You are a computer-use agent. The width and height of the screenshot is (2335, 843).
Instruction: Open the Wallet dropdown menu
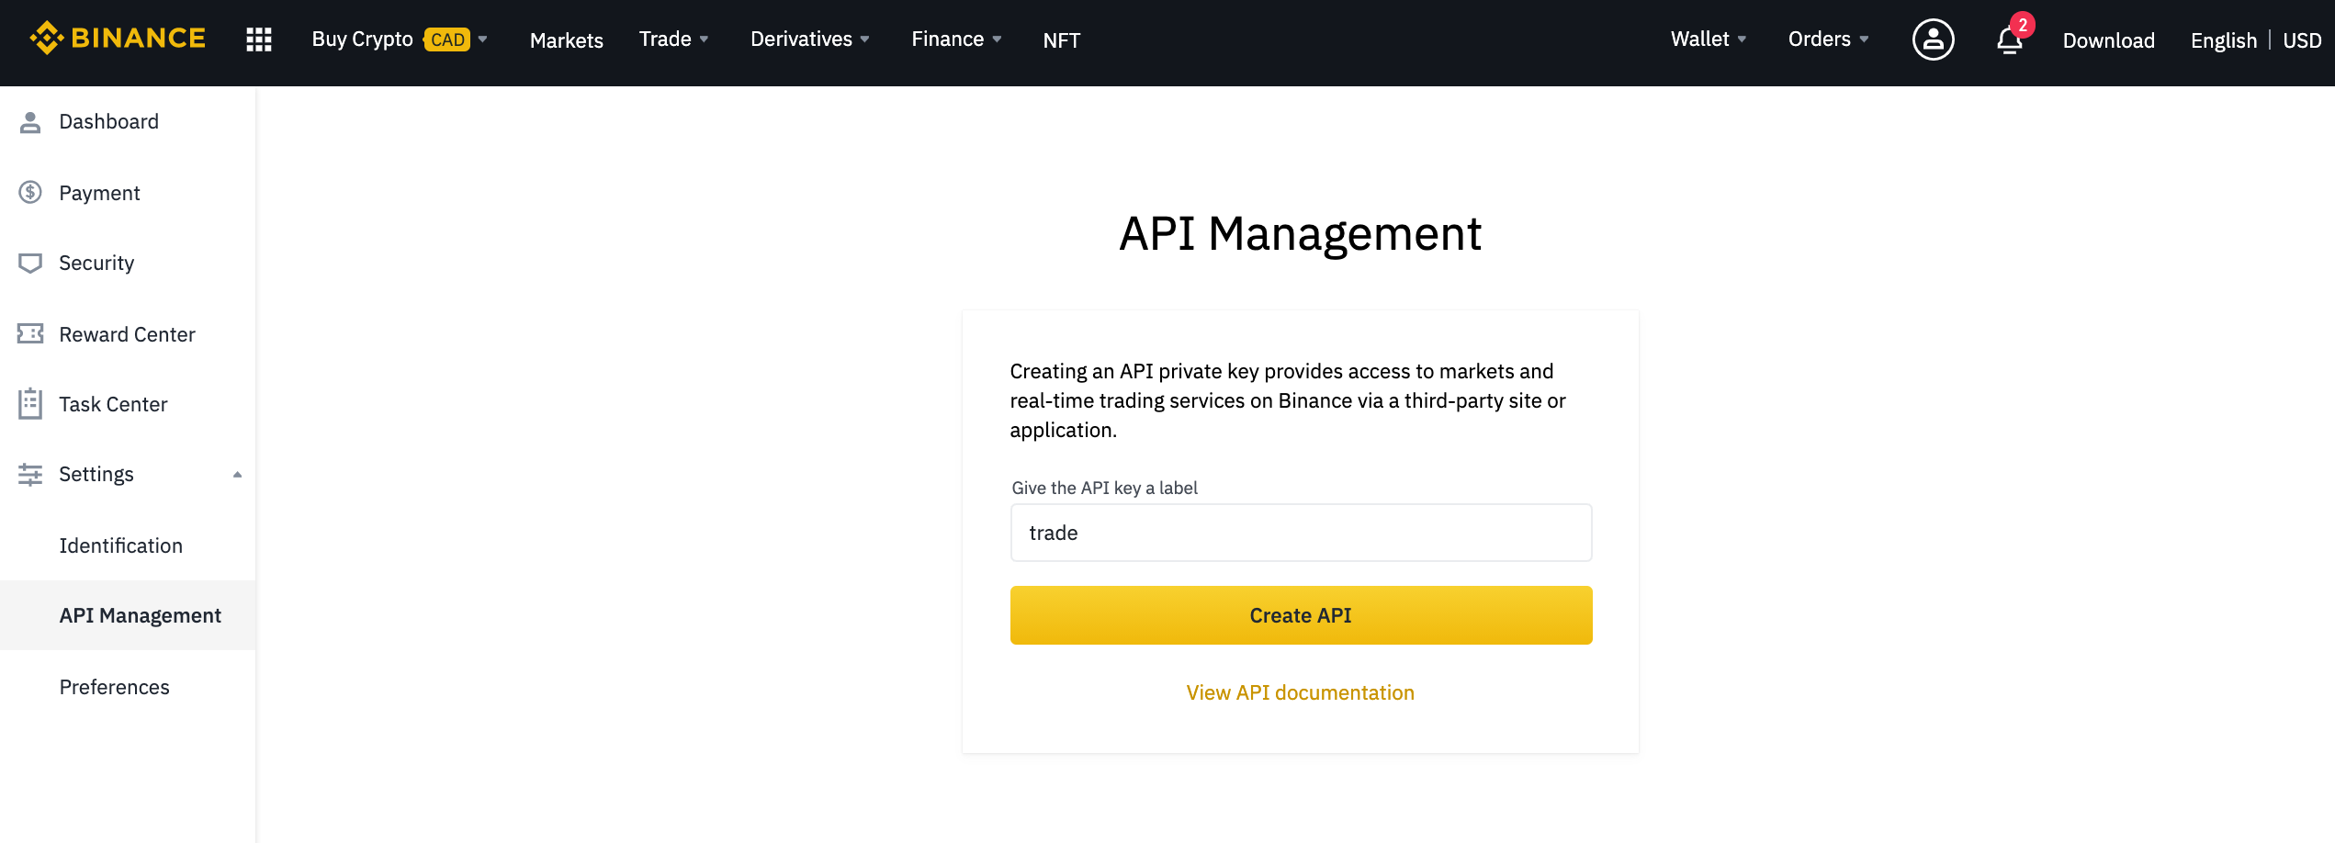coord(1708,39)
